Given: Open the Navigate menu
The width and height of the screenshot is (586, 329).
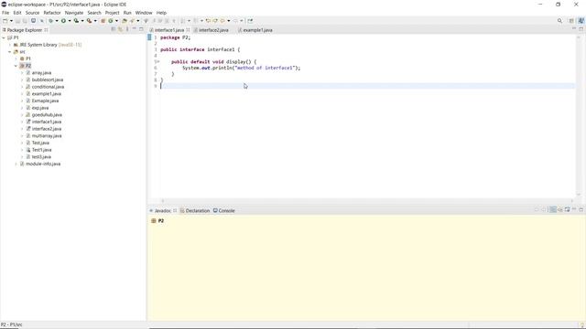Looking at the screenshot, I should coord(74,13).
